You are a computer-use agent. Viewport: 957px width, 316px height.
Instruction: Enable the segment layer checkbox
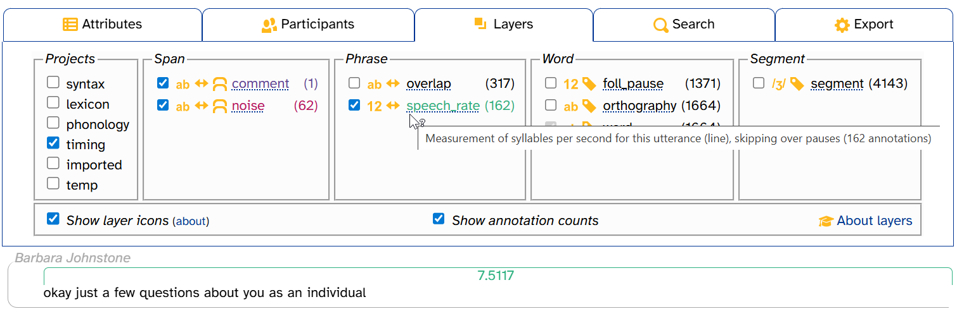[759, 83]
